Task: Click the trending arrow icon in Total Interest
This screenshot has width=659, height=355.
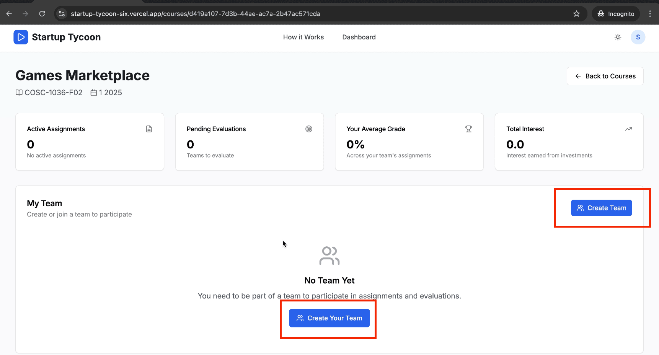Action: (x=628, y=129)
